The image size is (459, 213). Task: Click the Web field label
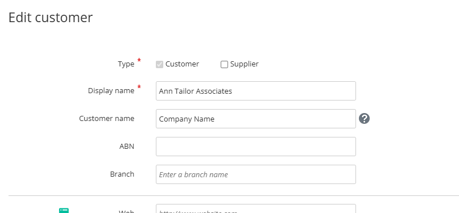tap(126, 211)
